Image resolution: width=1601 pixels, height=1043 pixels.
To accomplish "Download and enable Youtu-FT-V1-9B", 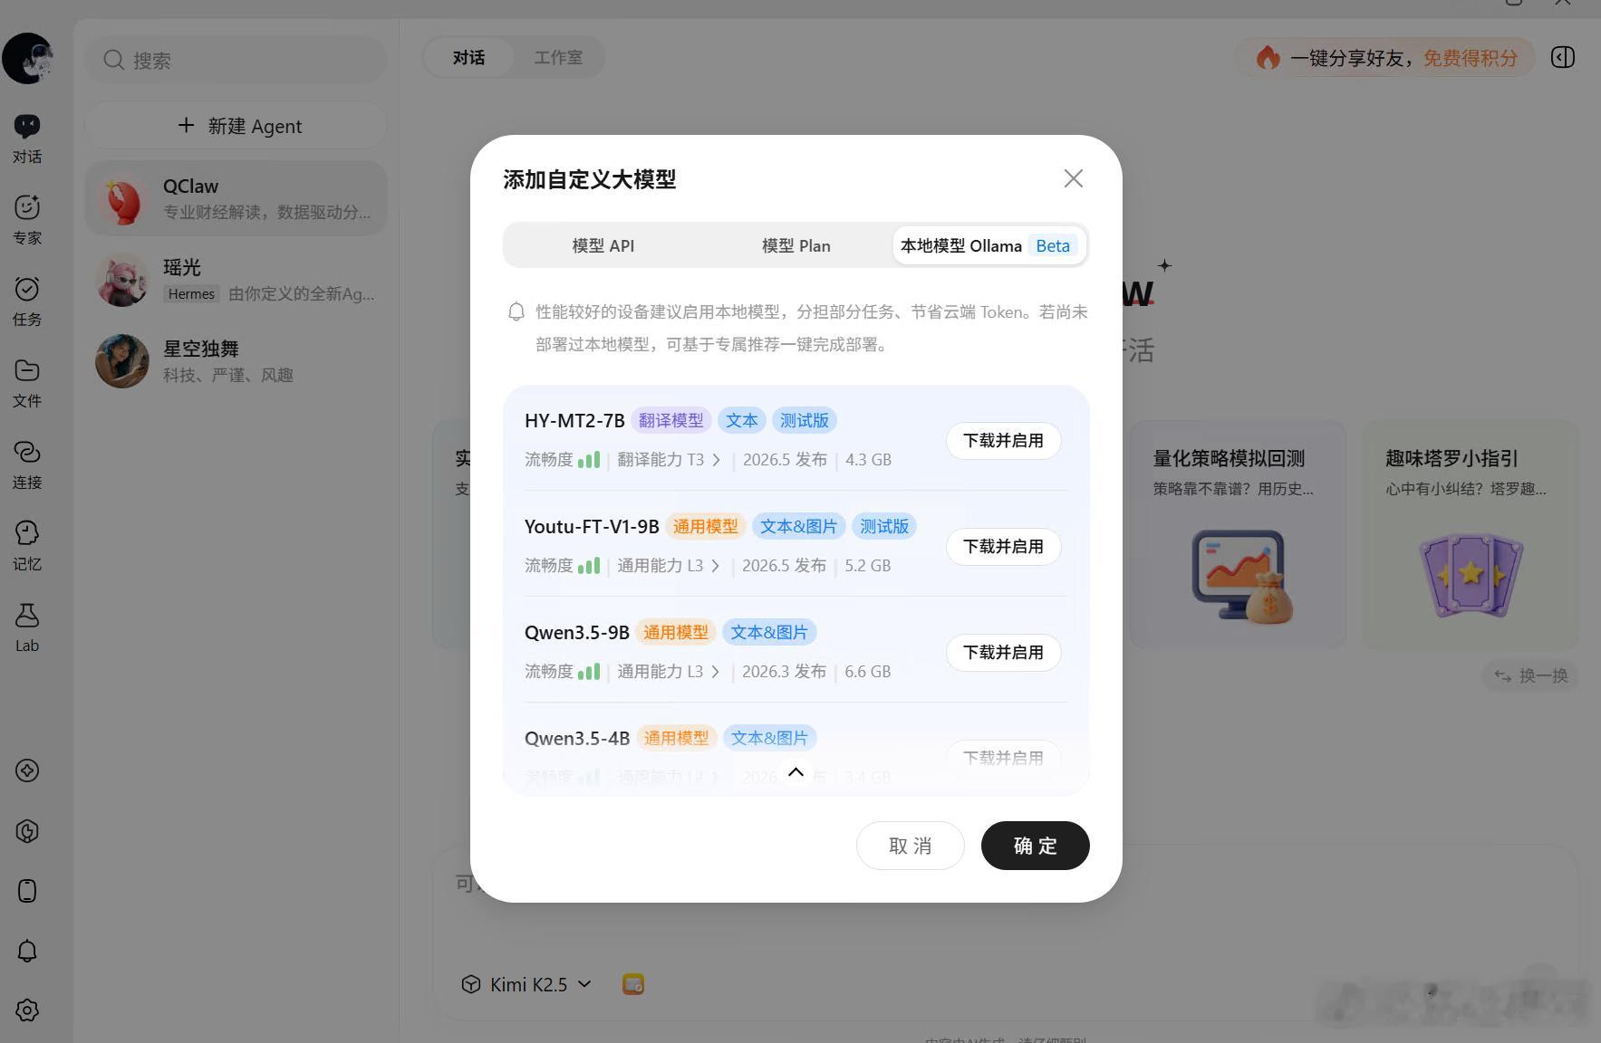I will (1003, 547).
